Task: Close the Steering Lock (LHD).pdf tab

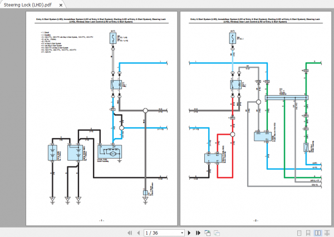Action: pos(61,5)
